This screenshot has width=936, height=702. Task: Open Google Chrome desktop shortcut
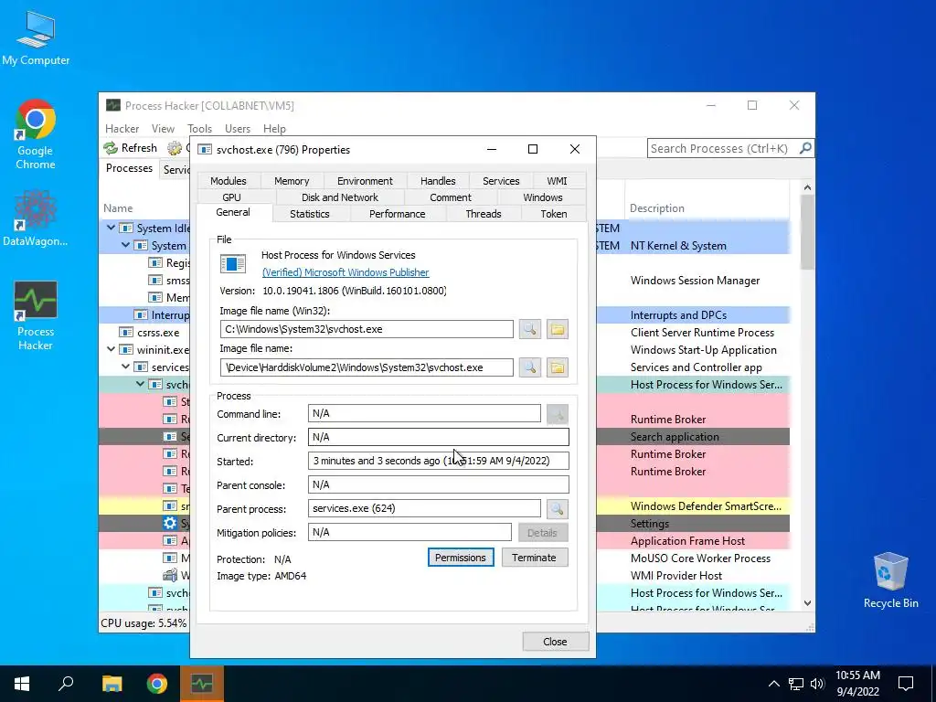coord(36,134)
